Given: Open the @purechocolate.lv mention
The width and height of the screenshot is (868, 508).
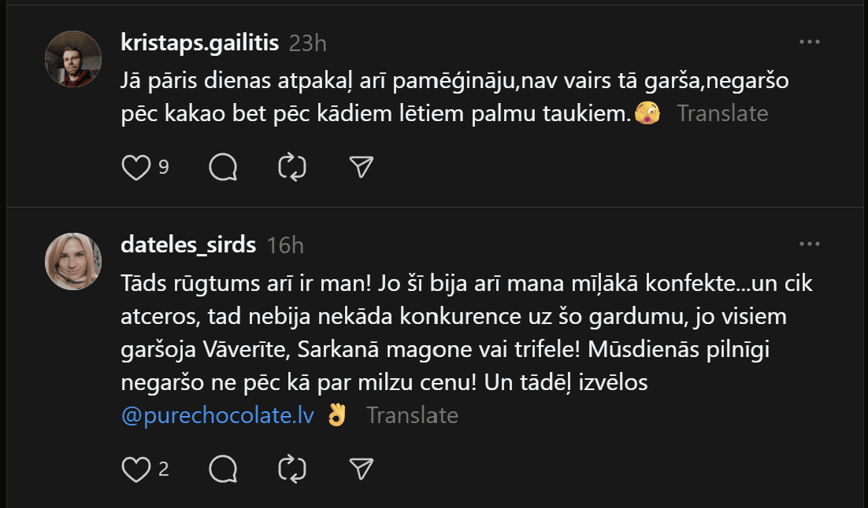Looking at the screenshot, I should pyautogui.click(x=218, y=415).
